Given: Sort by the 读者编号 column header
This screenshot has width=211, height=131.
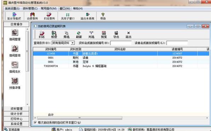Looking at the screenshot, I should pyautogui.click(x=177, y=49).
